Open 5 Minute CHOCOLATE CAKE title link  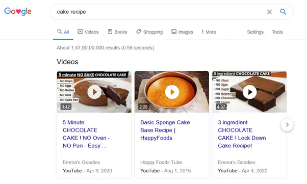[86, 134]
